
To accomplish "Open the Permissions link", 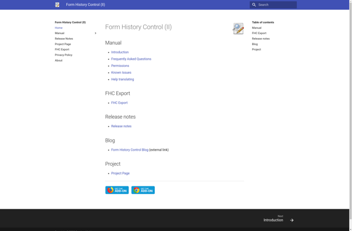I will 120,66.
